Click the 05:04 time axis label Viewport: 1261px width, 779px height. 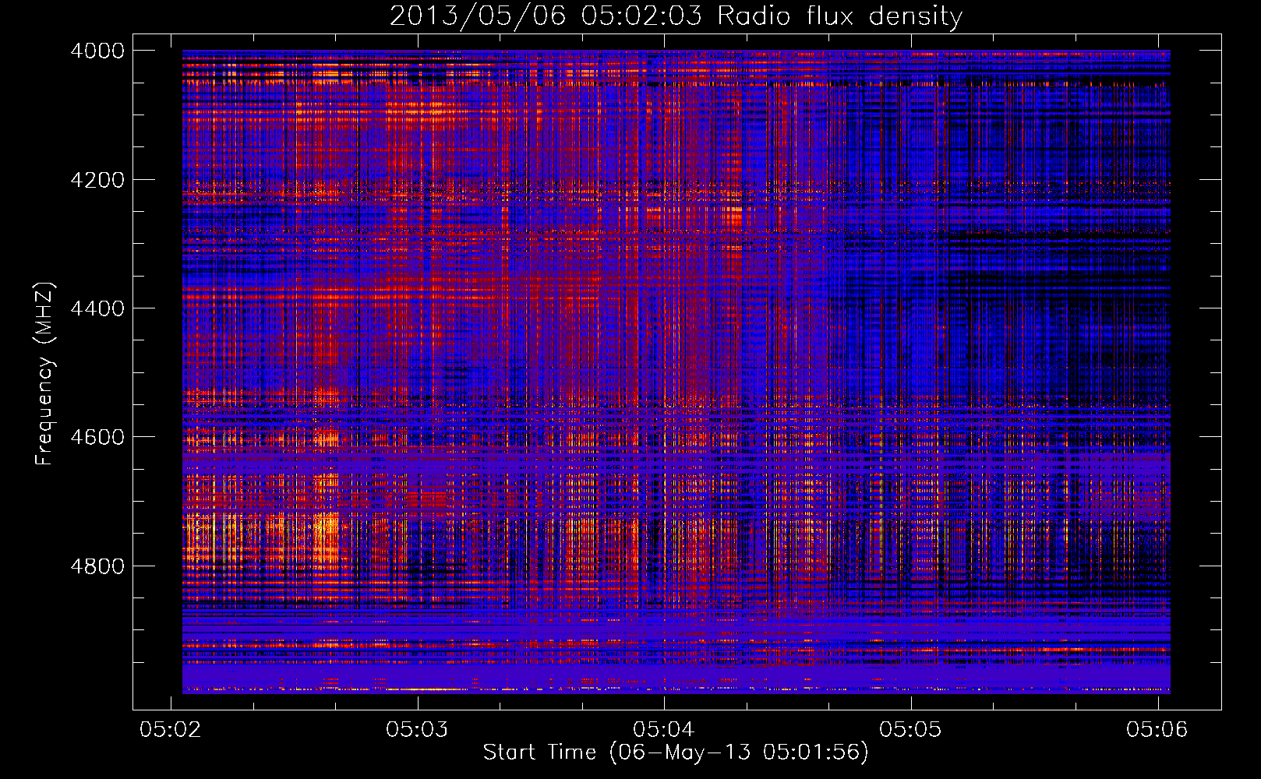(x=664, y=729)
